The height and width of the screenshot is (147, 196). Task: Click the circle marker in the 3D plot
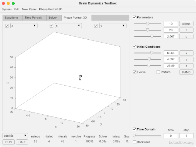pos(80,79)
